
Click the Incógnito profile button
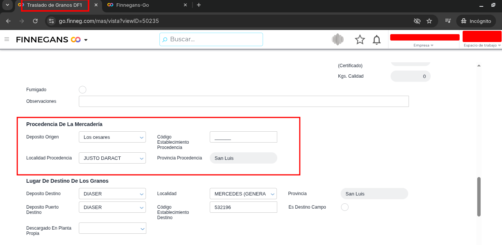point(476,21)
